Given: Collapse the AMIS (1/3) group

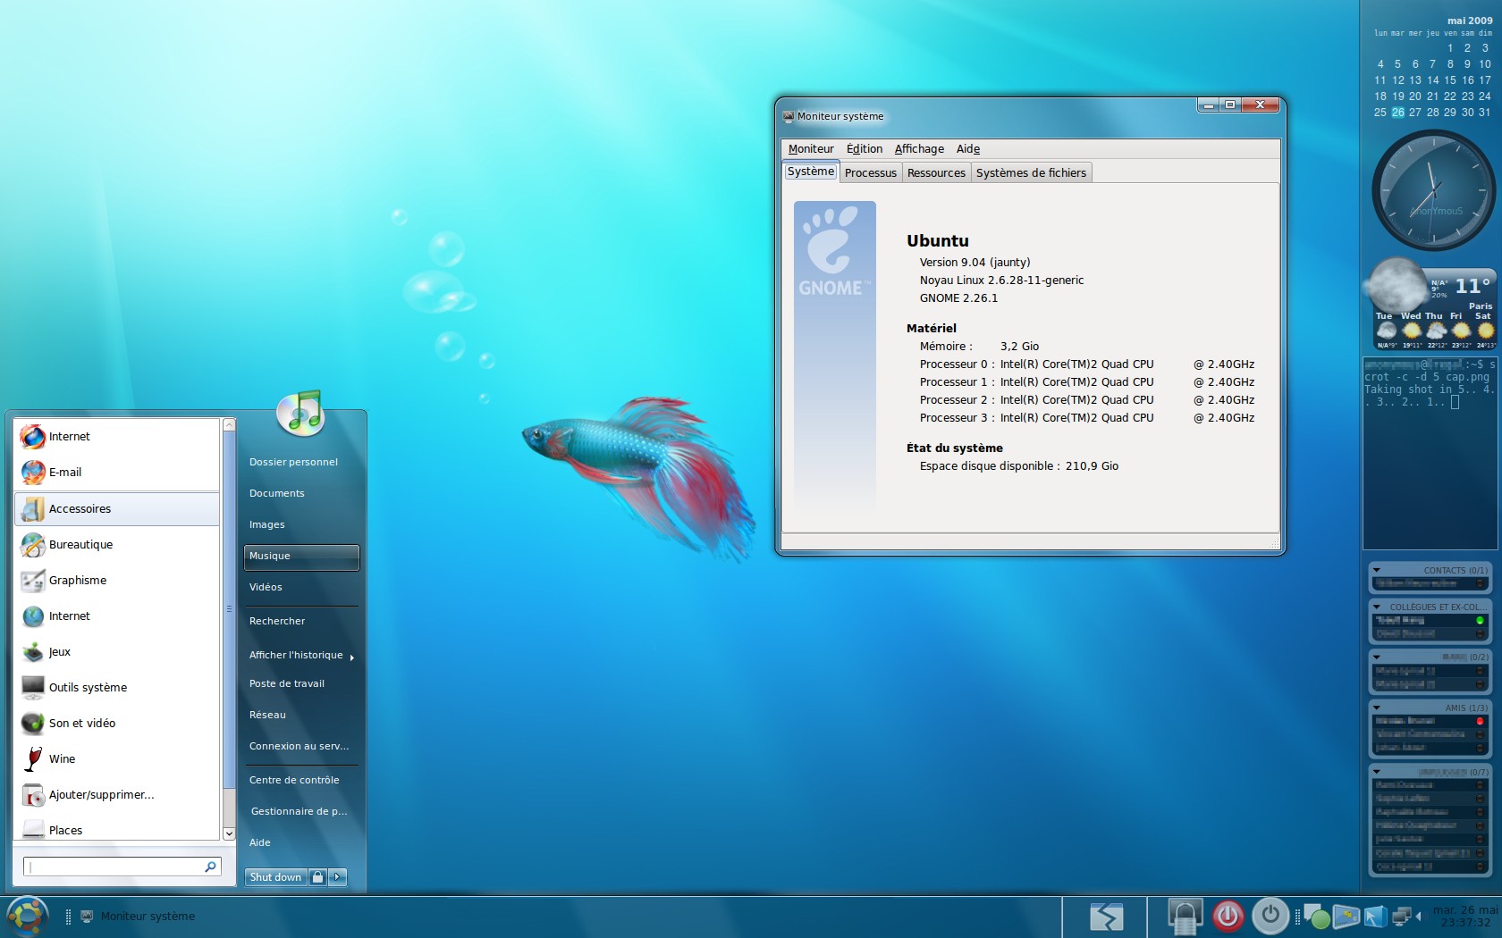Looking at the screenshot, I should (1377, 708).
